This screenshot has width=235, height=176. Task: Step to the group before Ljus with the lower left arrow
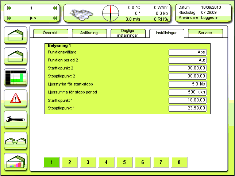click(x=9, y=18)
